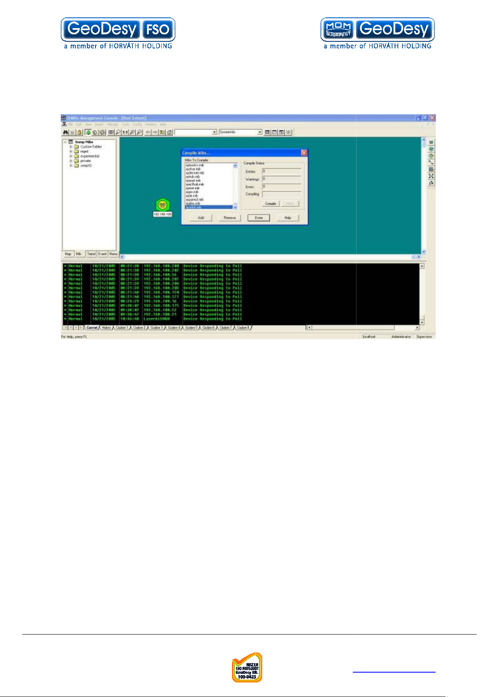The image size is (493, 697).
Task: Click the grid icon in right palette
Action: (x=431, y=169)
